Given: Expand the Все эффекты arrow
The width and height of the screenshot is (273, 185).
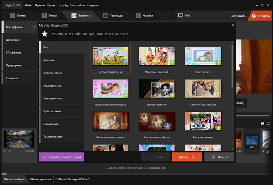Looking at the screenshot, I should [x=34, y=27].
